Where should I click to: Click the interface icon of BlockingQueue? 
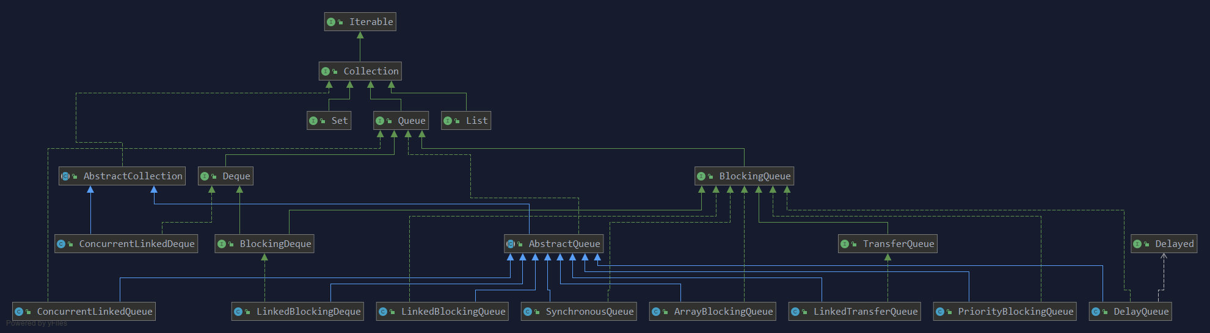coord(701,176)
